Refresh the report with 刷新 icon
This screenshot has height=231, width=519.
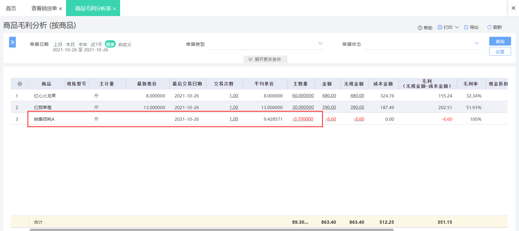point(489,27)
